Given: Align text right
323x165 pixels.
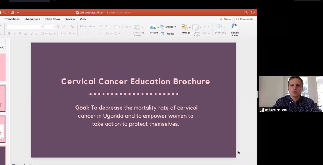Looking at the screenshot, I should [x=93, y=33].
